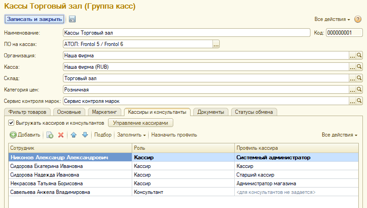
Task: Click the magnifier icon for Категория цен
Action: [359, 90]
